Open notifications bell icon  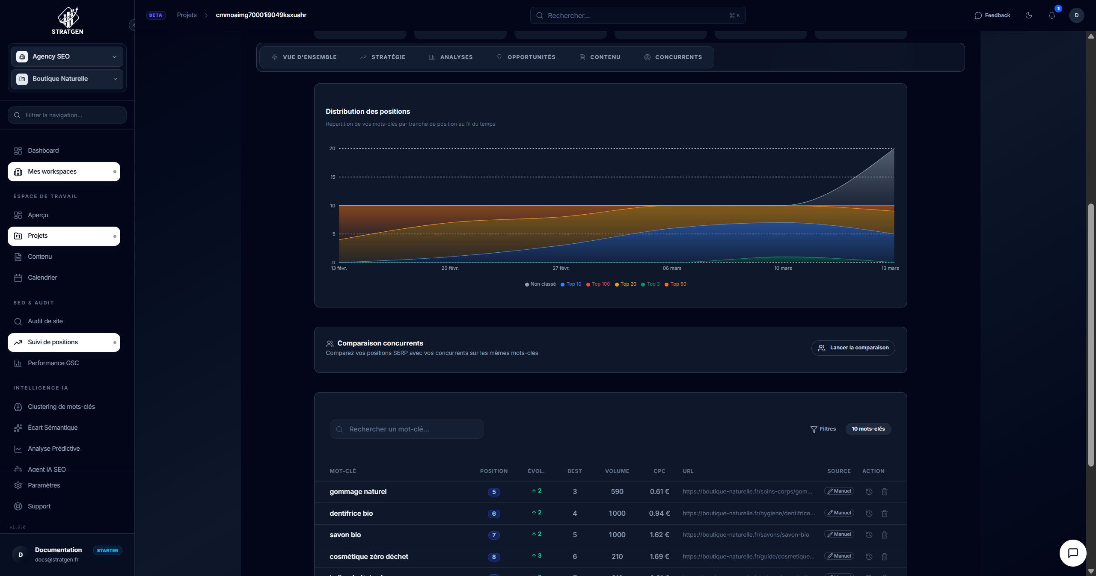pyautogui.click(x=1052, y=15)
